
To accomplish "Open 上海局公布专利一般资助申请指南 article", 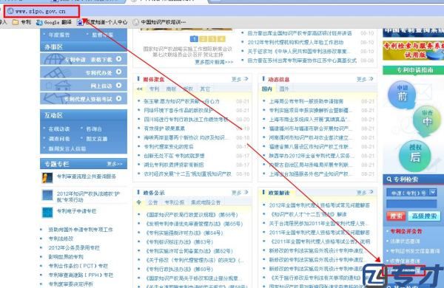I will (306, 101).
